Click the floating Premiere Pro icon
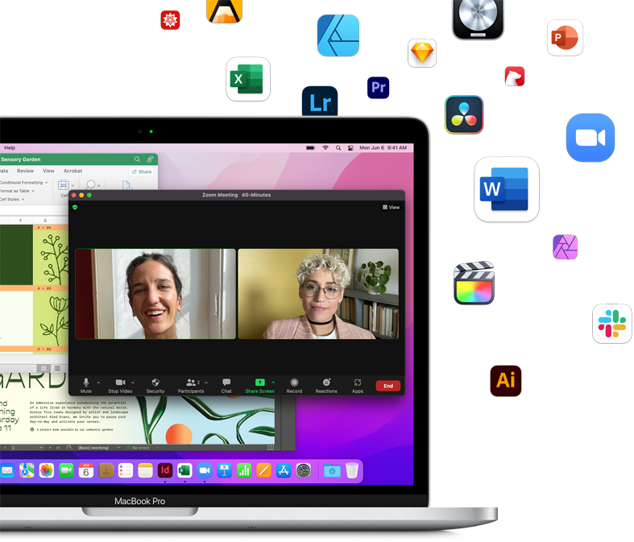 378,88
